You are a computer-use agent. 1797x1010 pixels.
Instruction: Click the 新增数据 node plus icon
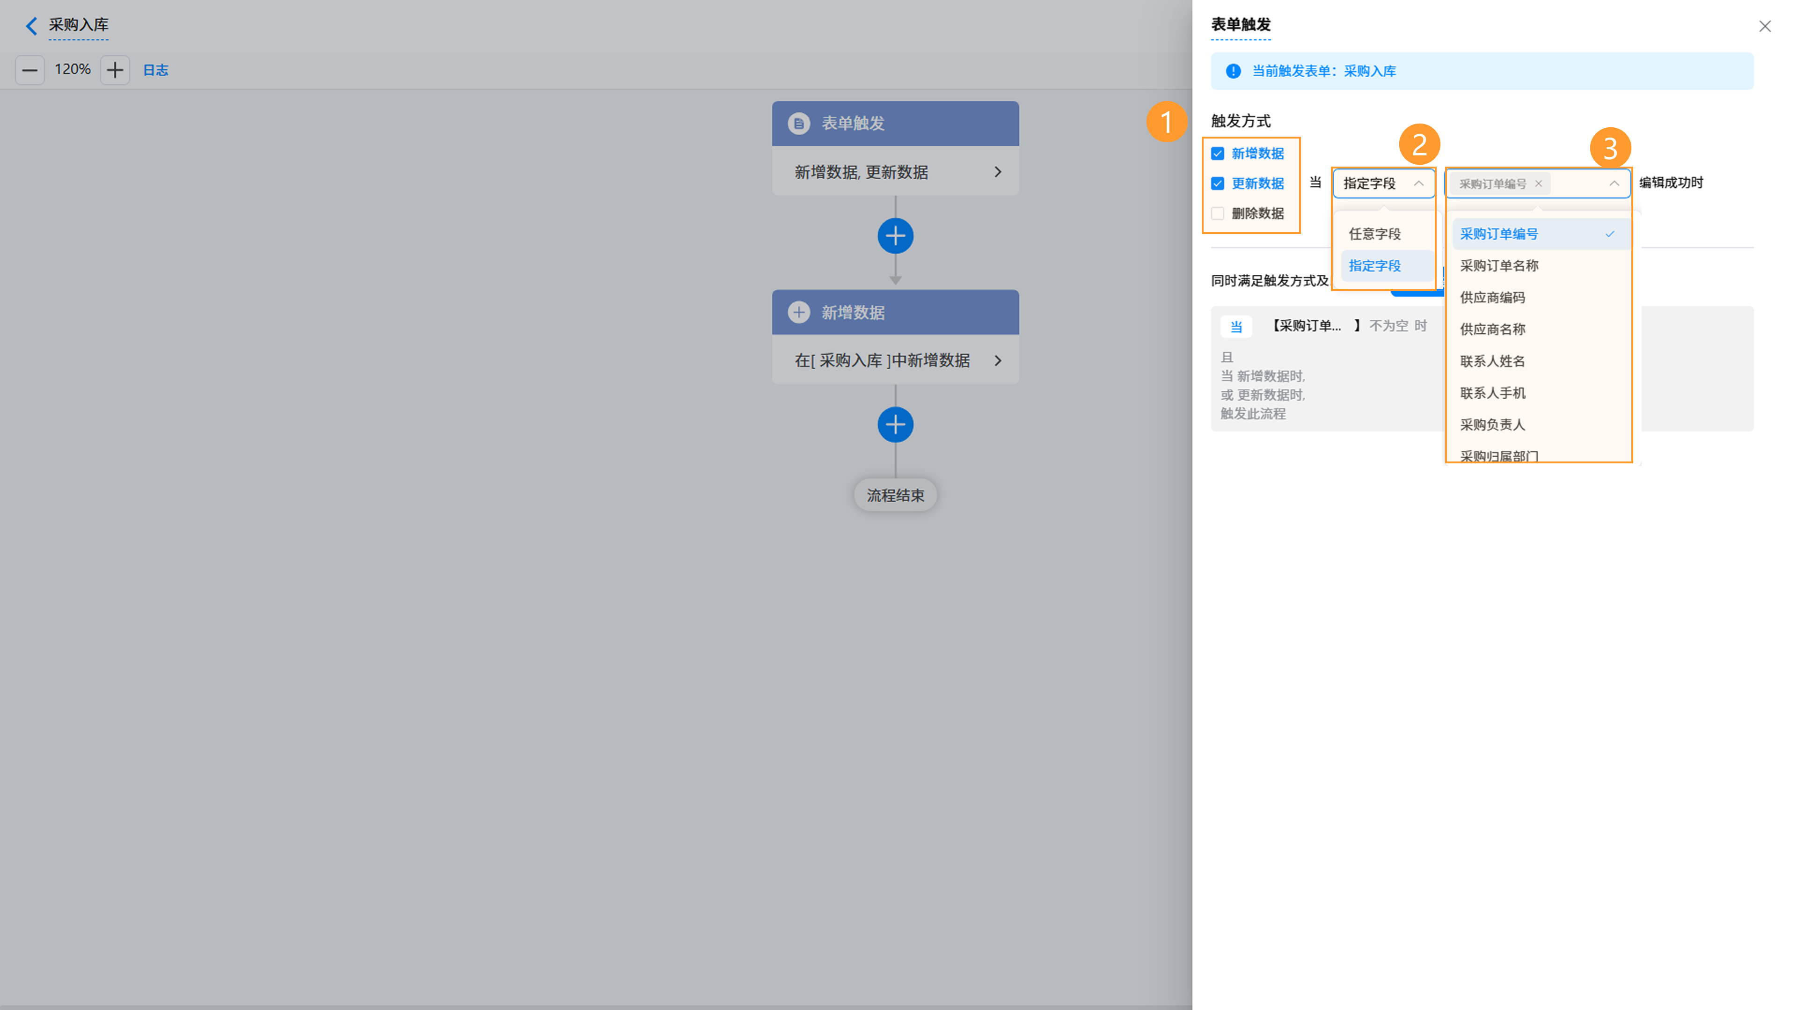pos(799,312)
